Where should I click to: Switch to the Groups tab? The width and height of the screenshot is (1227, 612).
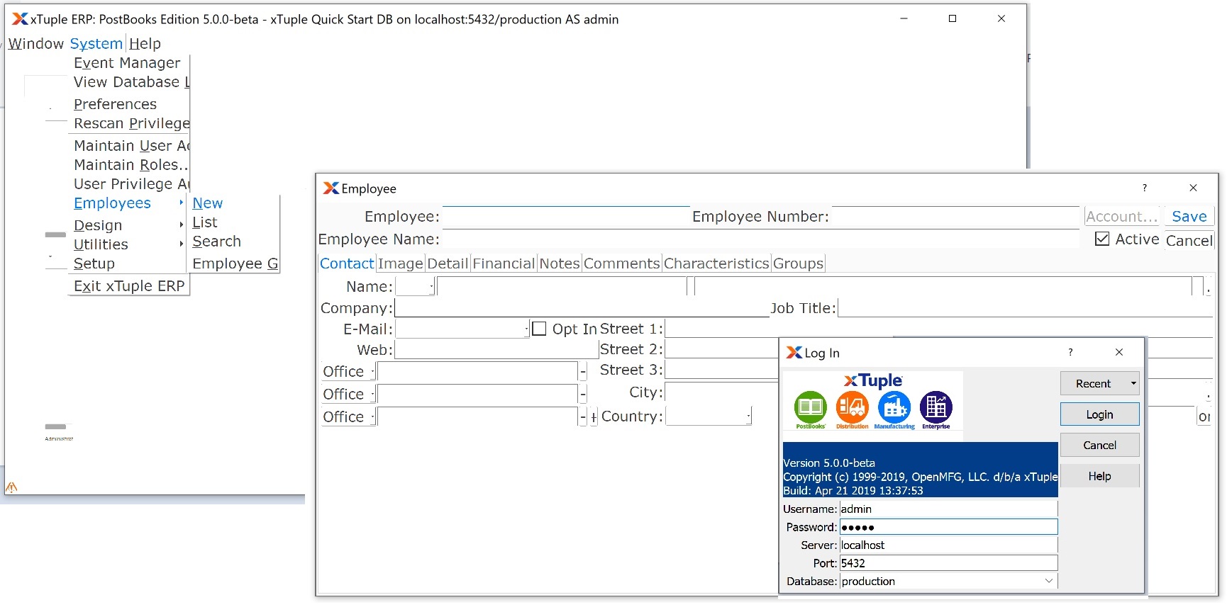click(798, 263)
